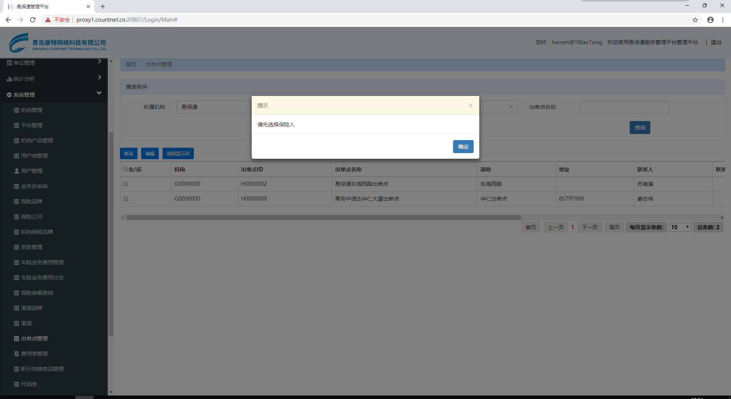Go back using the browser back arrow
This screenshot has width=731, height=399.
click(x=8, y=20)
